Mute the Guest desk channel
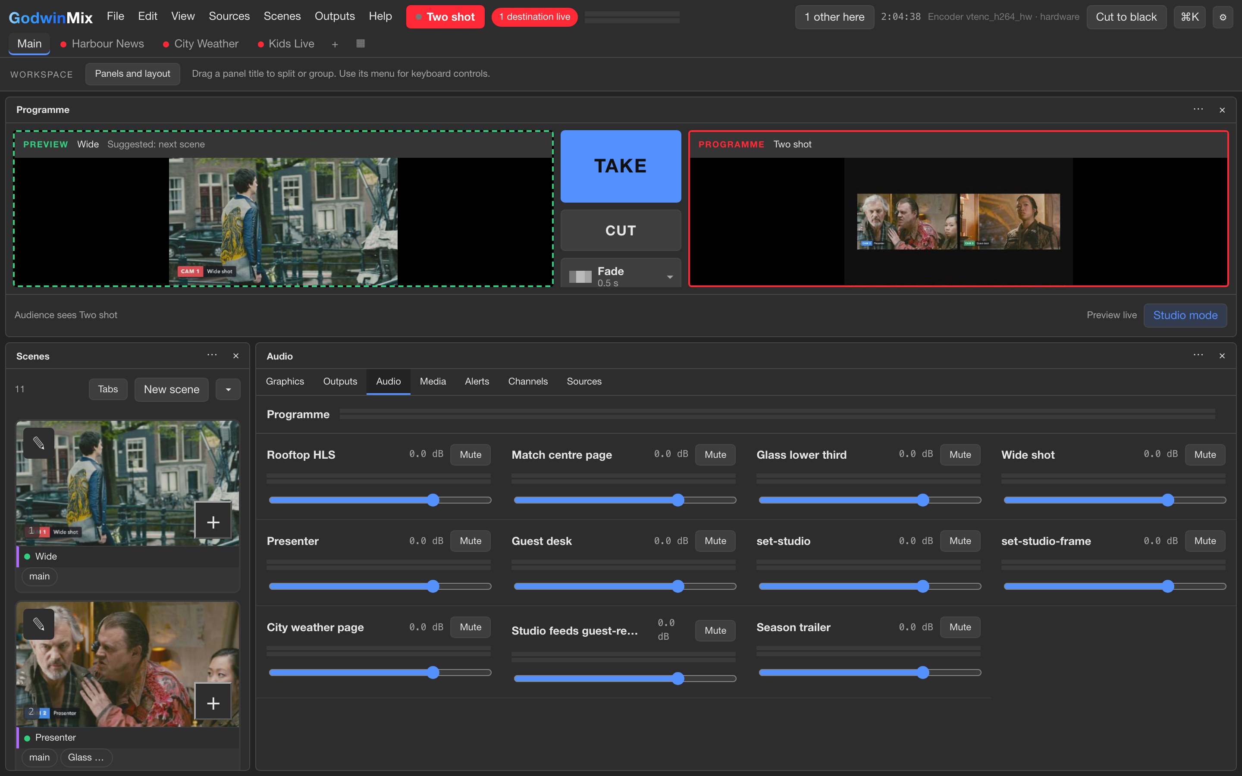This screenshot has width=1242, height=776. click(x=715, y=541)
